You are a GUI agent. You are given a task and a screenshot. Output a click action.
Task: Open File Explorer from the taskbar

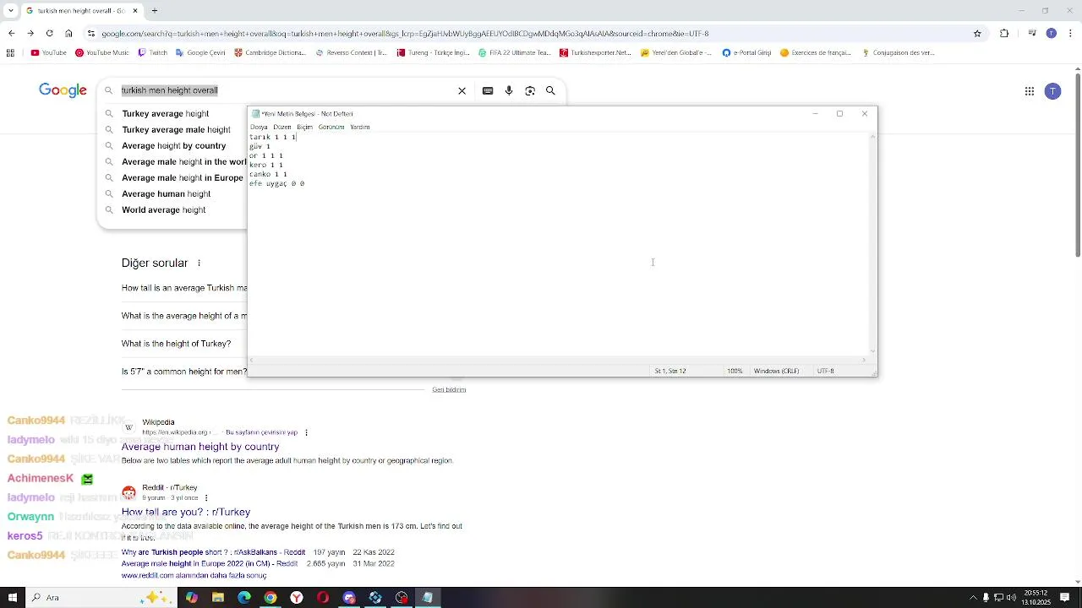(218, 598)
